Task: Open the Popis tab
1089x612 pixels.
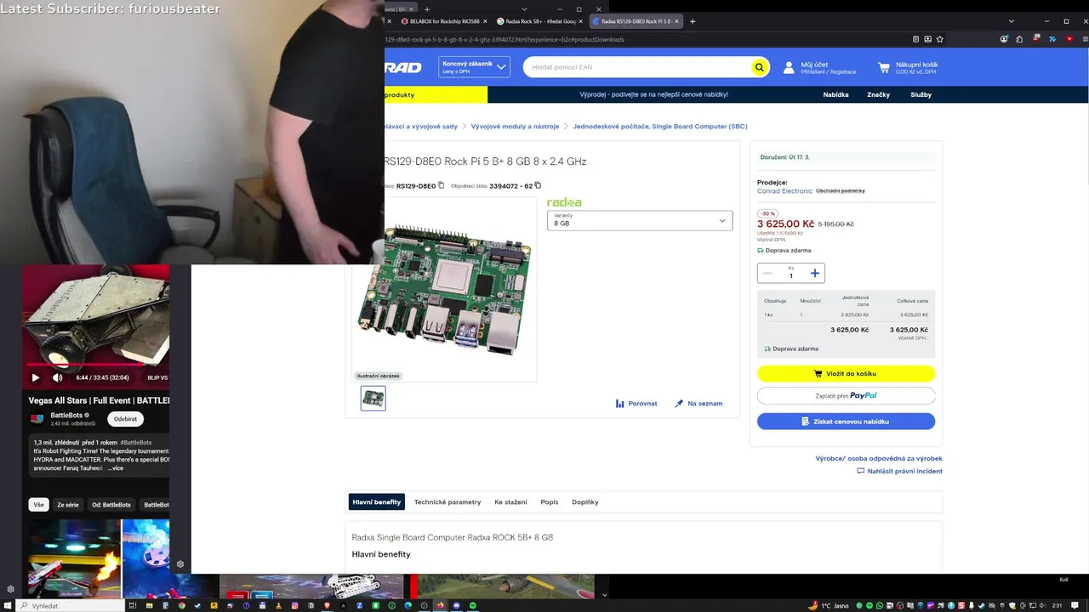Action: (550, 501)
